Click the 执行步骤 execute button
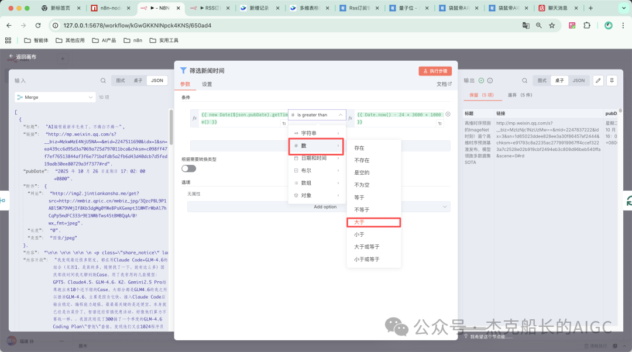The image size is (632, 352). point(435,71)
